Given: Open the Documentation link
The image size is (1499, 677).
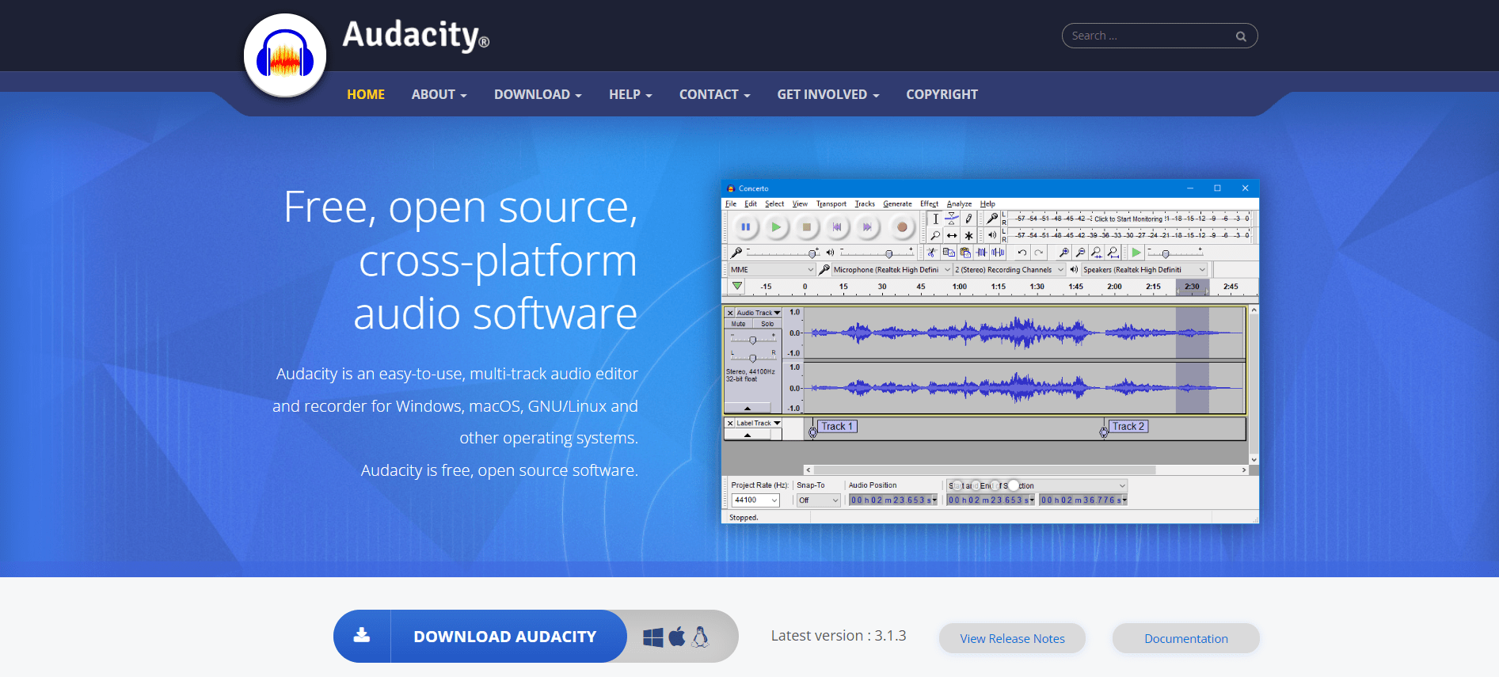Looking at the screenshot, I should pos(1185,638).
